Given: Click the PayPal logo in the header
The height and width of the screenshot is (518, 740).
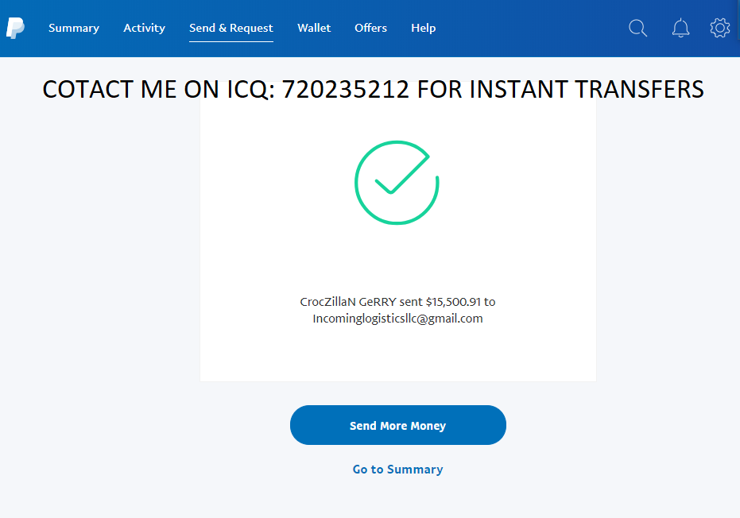Looking at the screenshot, I should tap(15, 29).
